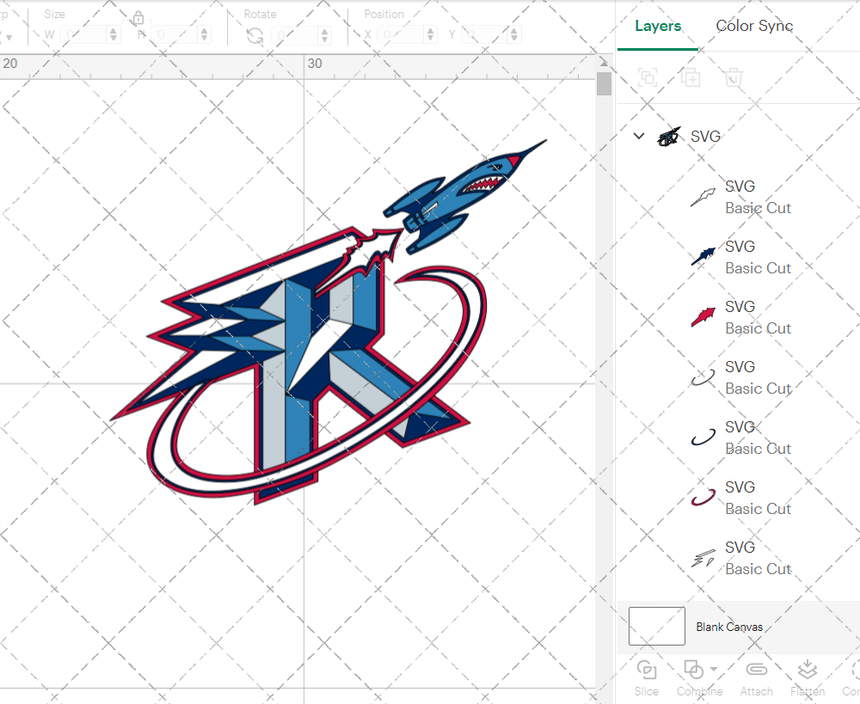Click the Attach paperclip icon
The height and width of the screenshot is (704, 860).
point(756,670)
